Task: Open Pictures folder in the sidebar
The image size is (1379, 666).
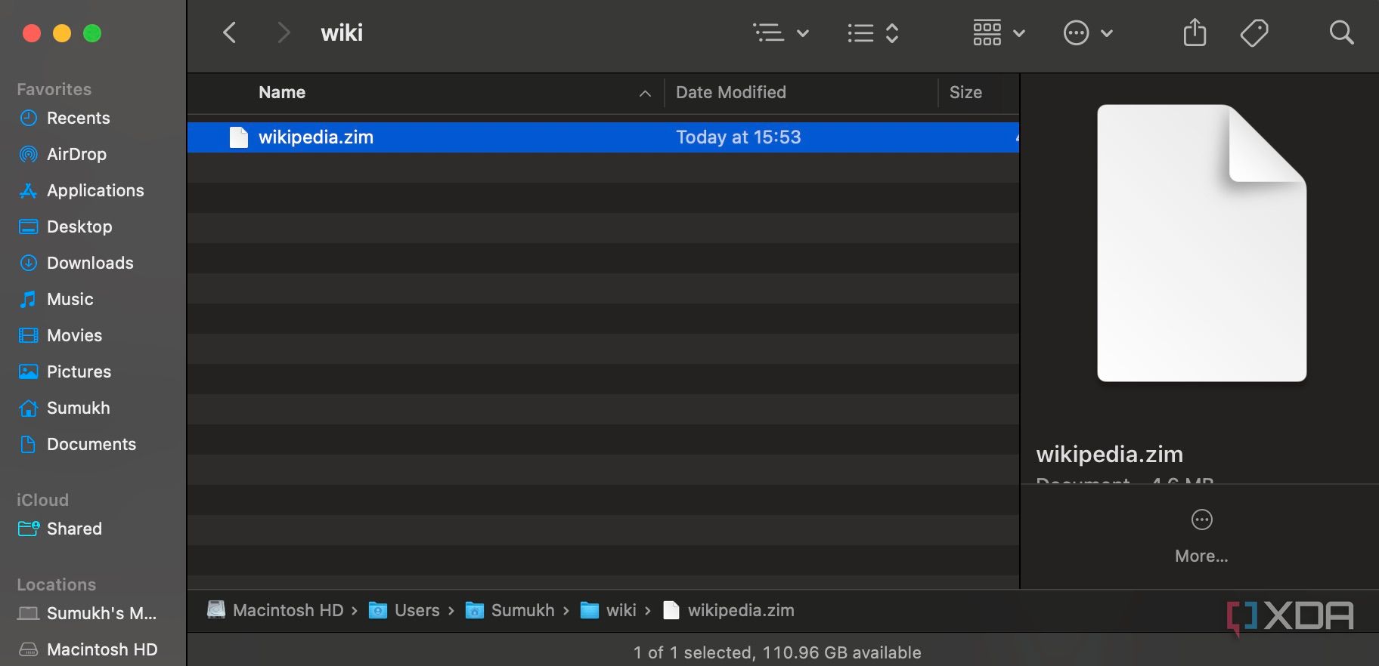Action: pyautogui.click(x=79, y=372)
